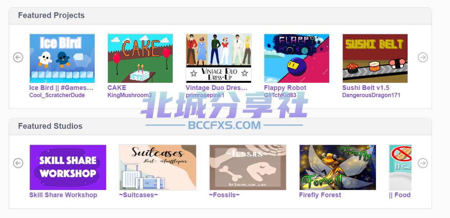Open the Fossils studio thumbnail
Screen dimensions: 450x218
pos(247,167)
